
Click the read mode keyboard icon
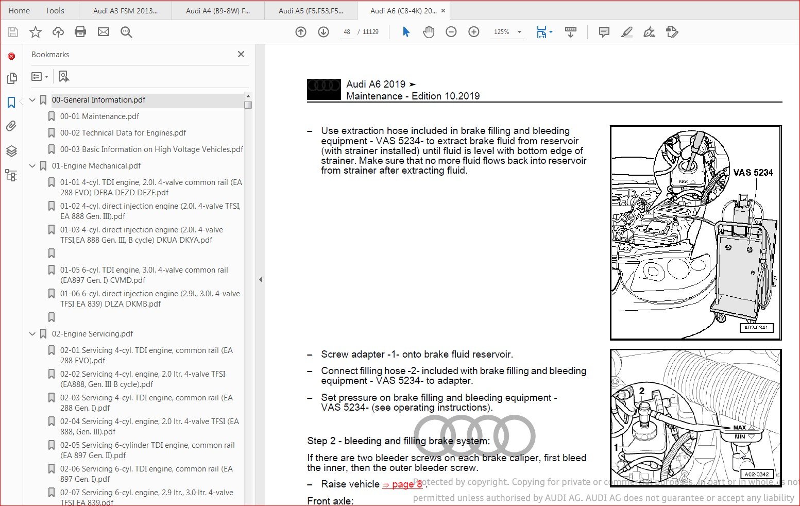click(x=571, y=32)
